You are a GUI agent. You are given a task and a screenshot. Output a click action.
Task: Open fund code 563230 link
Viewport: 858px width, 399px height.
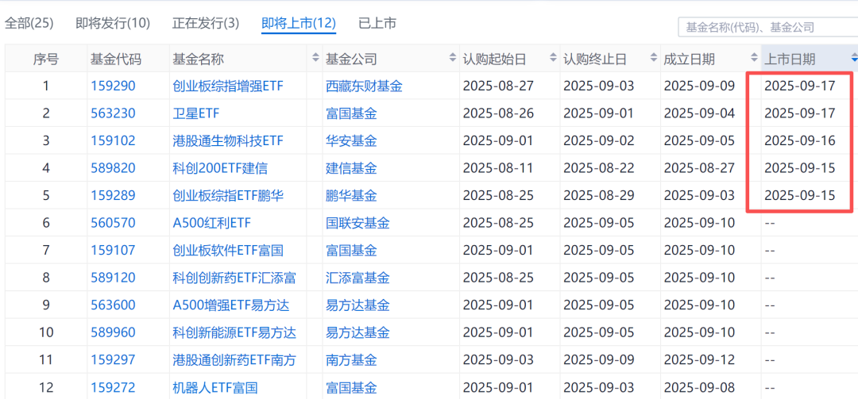[113, 113]
